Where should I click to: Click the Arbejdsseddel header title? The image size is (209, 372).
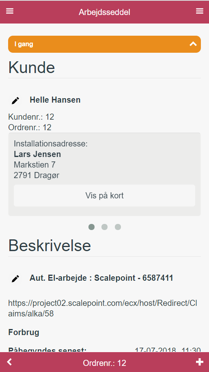(x=104, y=12)
